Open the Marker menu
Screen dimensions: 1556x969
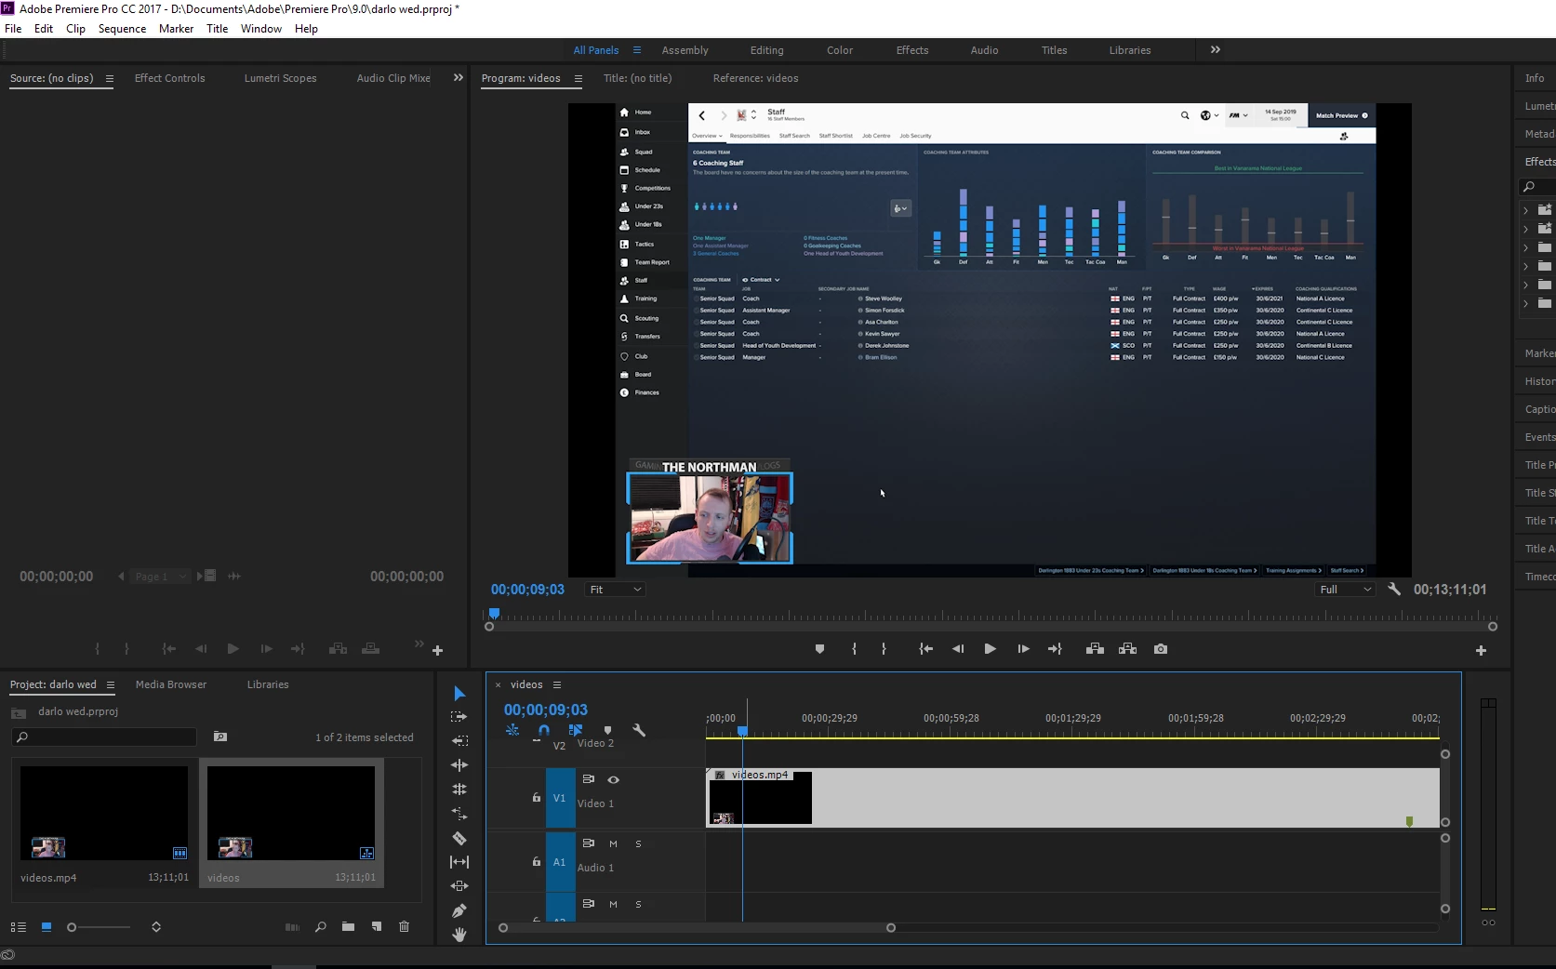(177, 29)
